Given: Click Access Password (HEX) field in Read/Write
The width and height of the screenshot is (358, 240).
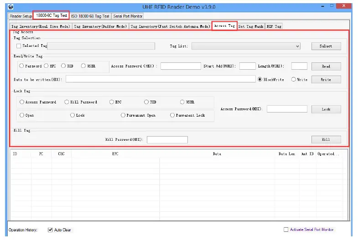Looking at the screenshot, I should [x=181, y=66].
